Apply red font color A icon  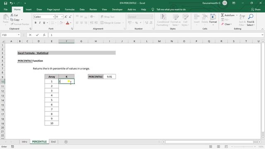67,23
